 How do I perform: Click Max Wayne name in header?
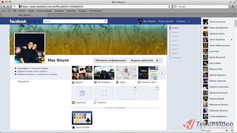pyautogui.click(x=149, y=21)
